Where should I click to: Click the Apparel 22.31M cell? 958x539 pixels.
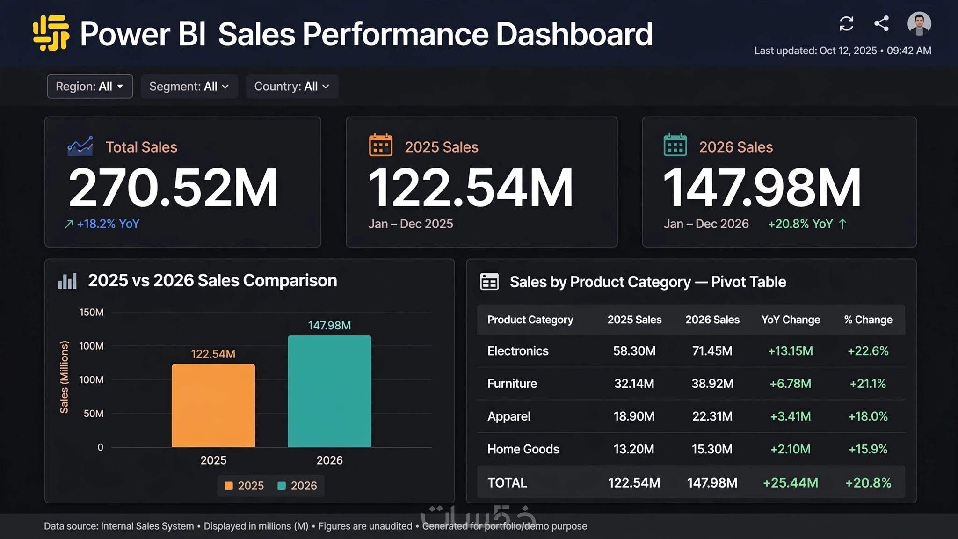pyautogui.click(x=712, y=416)
